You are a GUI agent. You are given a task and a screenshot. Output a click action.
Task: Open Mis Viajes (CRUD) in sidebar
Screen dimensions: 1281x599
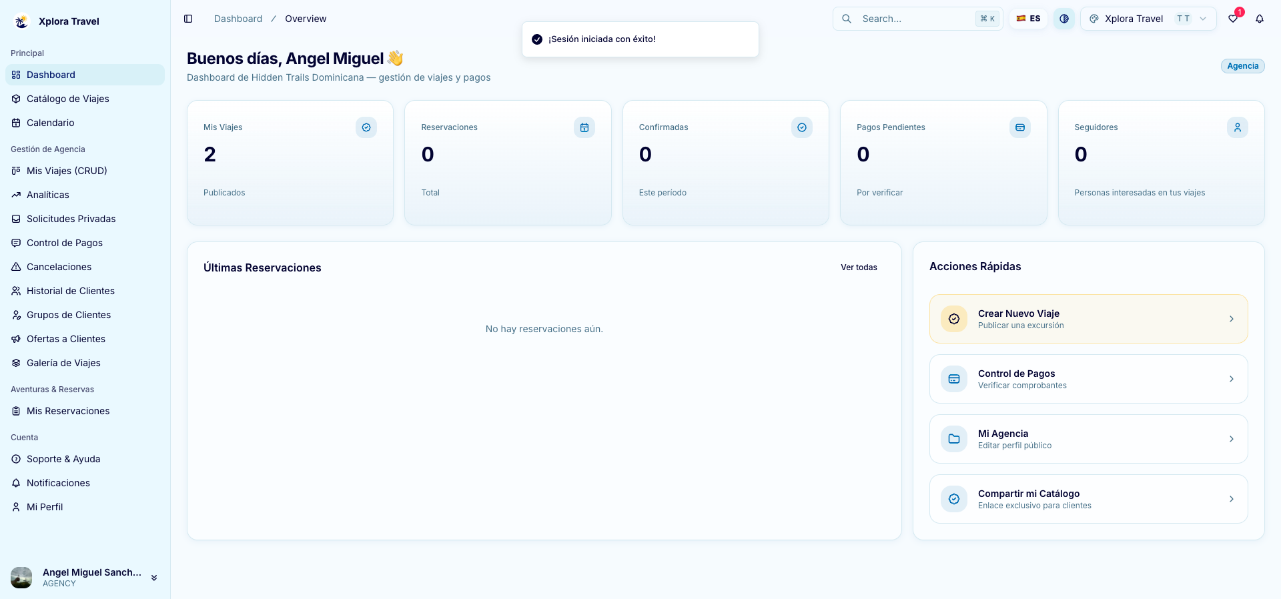[x=85, y=171]
